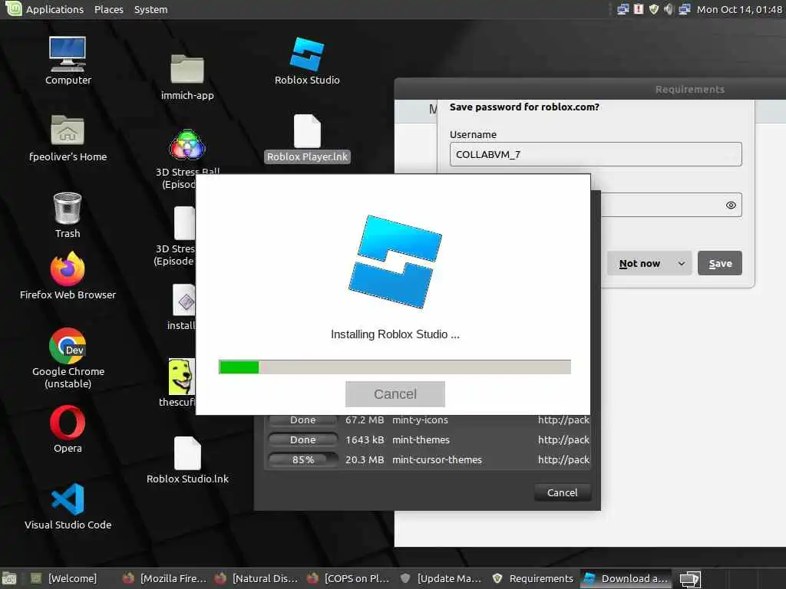Switch to the [COPS on Pl... taskbar window

click(x=349, y=579)
